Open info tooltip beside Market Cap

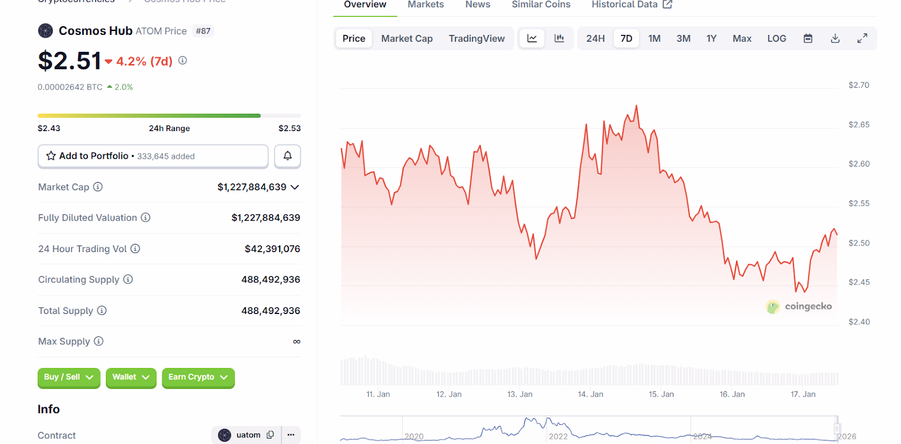(98, 187)
